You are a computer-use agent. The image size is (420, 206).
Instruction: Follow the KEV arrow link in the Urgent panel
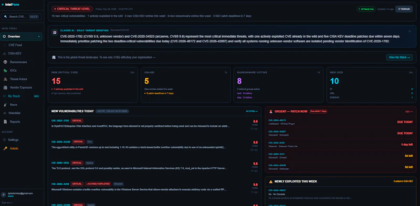pos(409,112)
